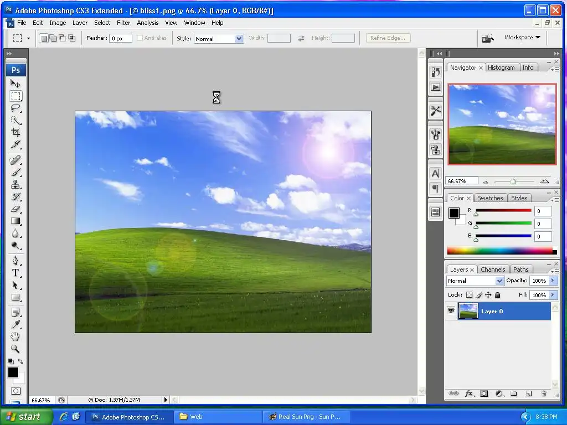Toggle lock position
Viewport: 567px width, 425px height.
[x=488, y=295]
